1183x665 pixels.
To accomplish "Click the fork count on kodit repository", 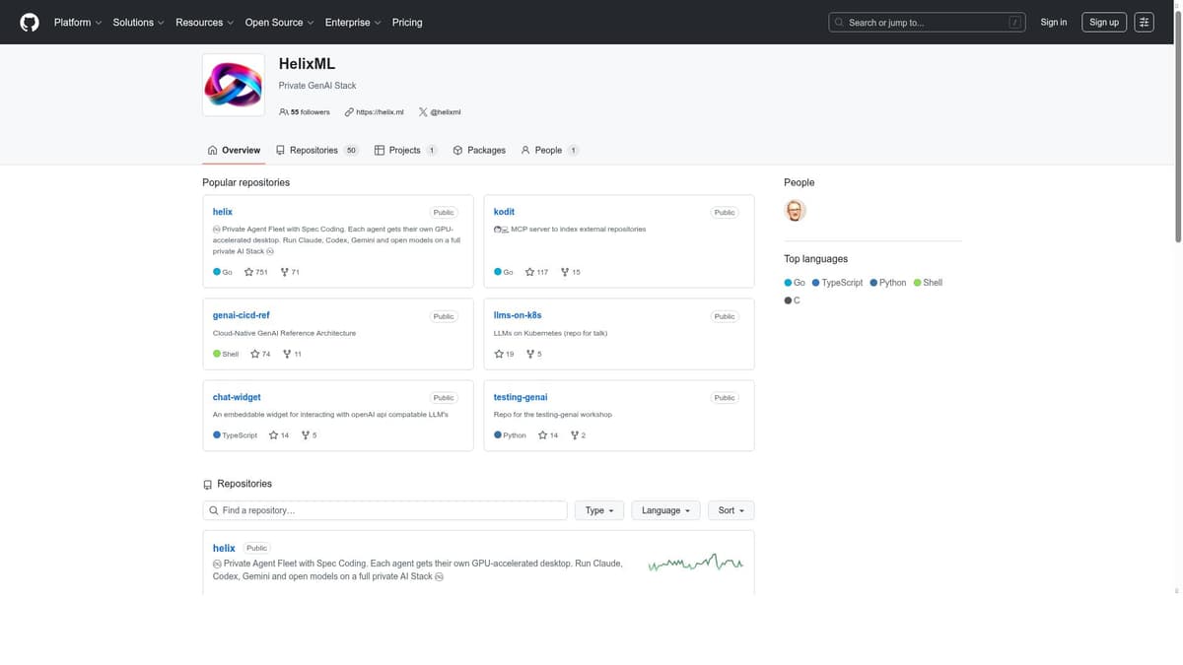I will click(x=571, y=272).
